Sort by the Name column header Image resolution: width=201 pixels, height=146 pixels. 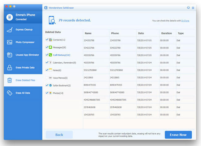(88, 33)
